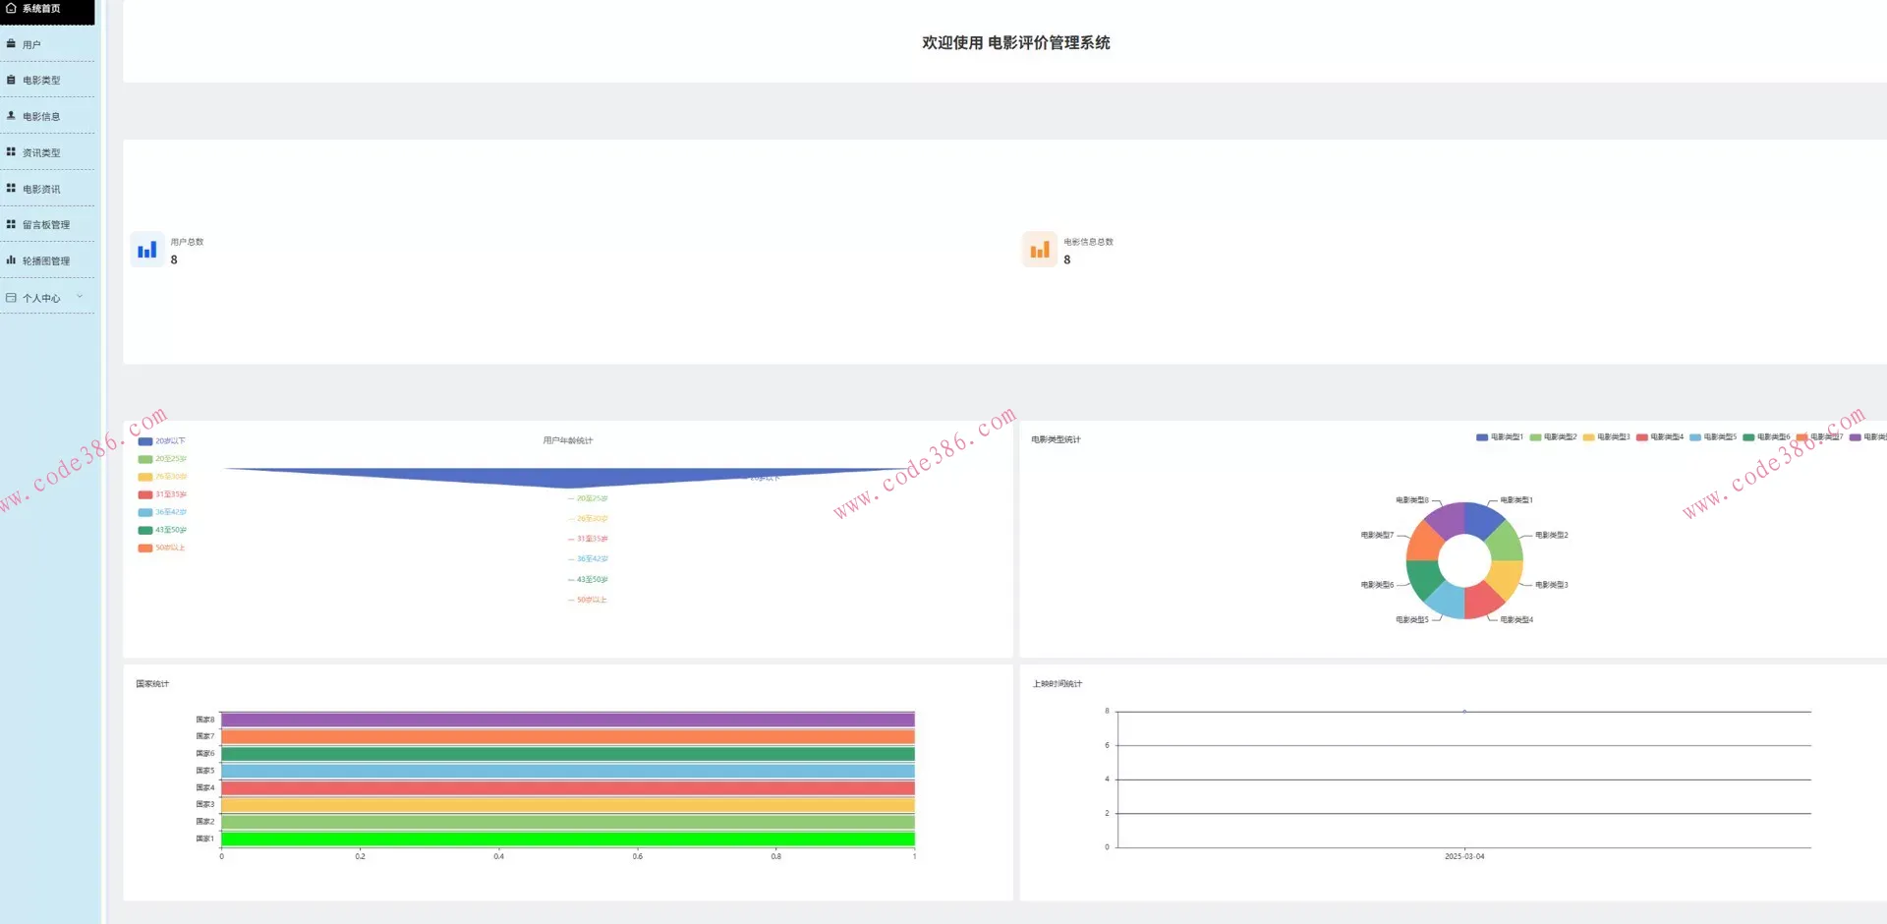This screenshot has height=924, width=1887.
Task: Expand the 个人中心 submenu chevron
Action: pyautogui.click(x=80, y=297)
